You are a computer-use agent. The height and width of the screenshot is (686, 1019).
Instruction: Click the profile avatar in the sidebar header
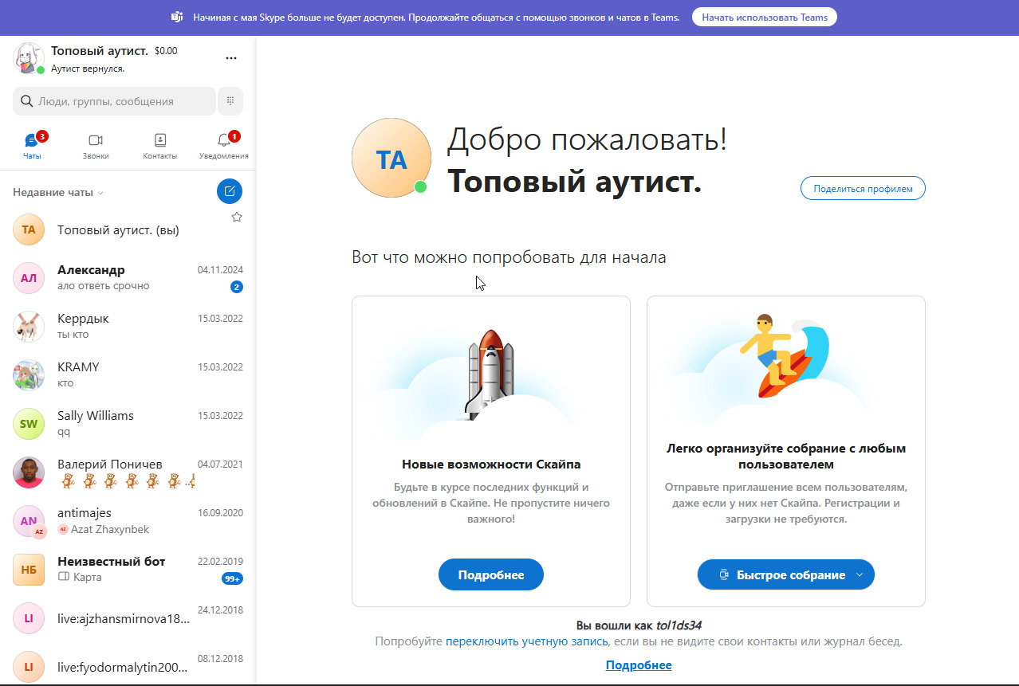pyautogui.click(x=29, y=58)
